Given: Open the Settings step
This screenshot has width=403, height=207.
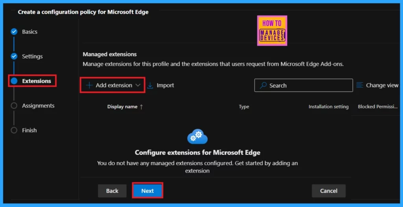Looking at the screenshot, I should click(x=32, y=56).
